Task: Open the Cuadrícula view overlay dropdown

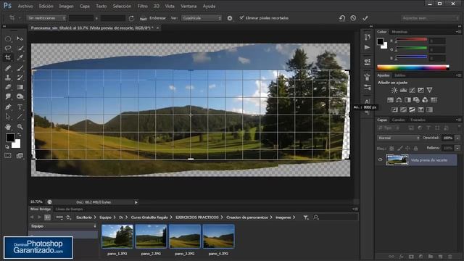Action: point(202,18)
